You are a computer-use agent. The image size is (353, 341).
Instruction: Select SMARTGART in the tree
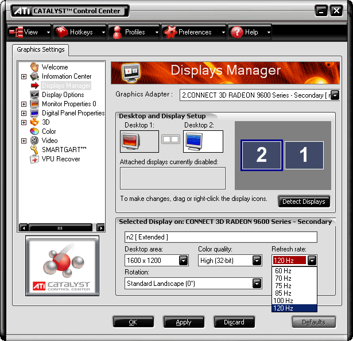click(64, 150)
